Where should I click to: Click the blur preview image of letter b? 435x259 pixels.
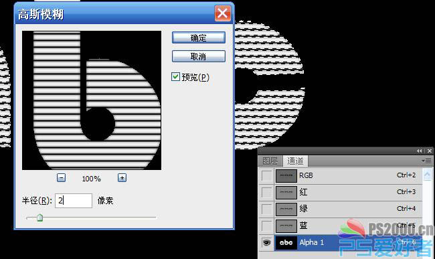click(x=92, y=100)
